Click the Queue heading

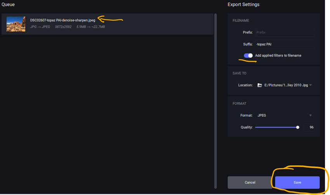(x=8, y=5)
